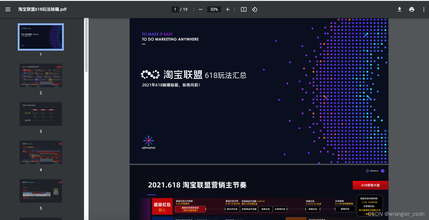This screenshot has width=429, height=220.
Task: Click the 消息红包 box
Action: click(x=265, y=209)
